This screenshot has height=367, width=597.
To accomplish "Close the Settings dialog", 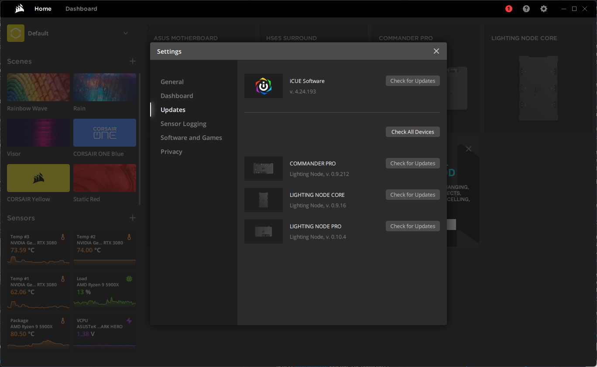I will click(x=436, y=51).
